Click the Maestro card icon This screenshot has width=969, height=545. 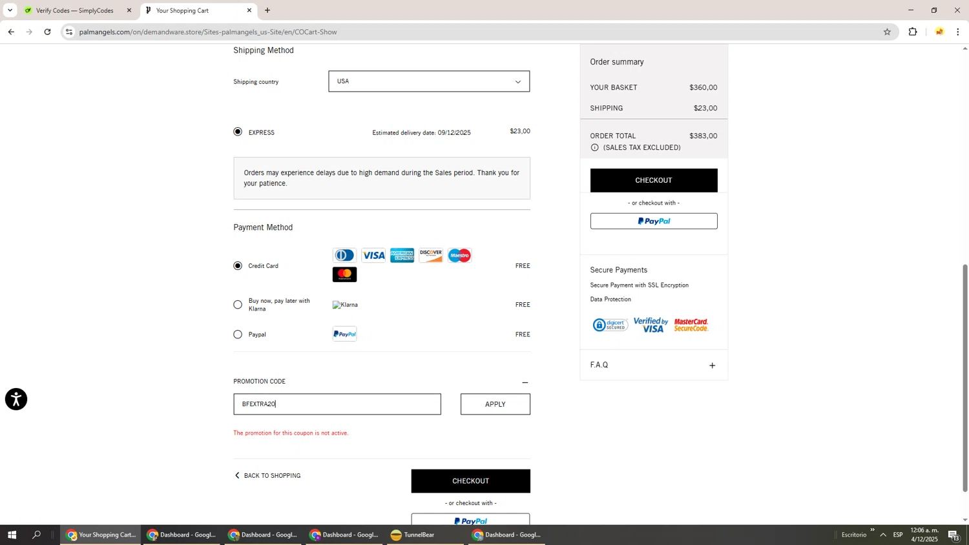(459, 255)
